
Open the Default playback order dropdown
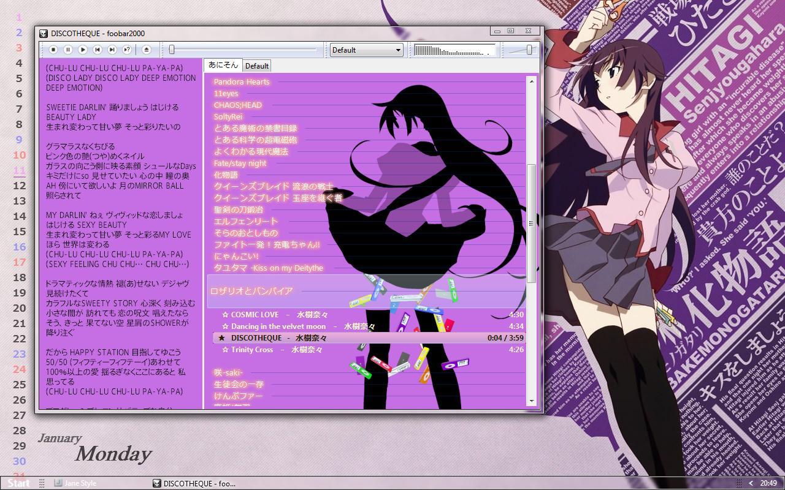click(366, 50)
